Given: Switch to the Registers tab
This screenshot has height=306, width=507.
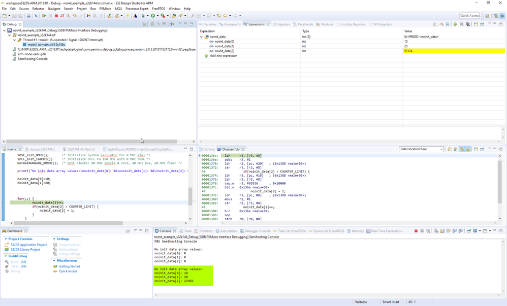Looking at the screenshot, I should pyautogui.click(x=281, y=24).
